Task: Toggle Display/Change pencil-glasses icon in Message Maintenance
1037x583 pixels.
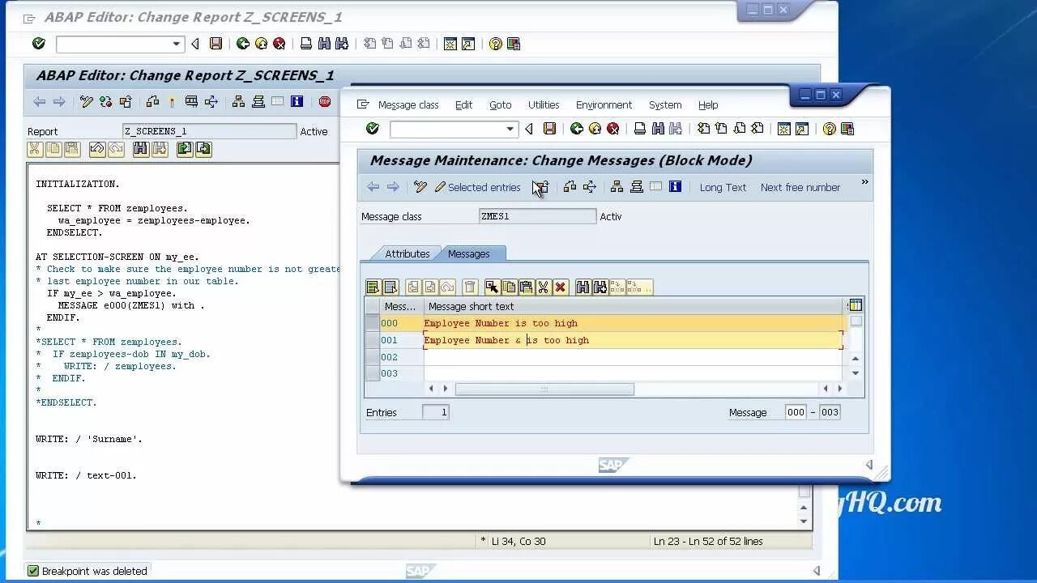Action: [x=420, y=187]
